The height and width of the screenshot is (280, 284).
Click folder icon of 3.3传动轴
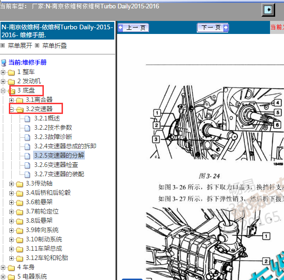(x=20, y=184)
